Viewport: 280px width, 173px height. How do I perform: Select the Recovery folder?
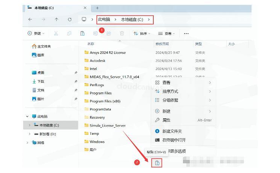pos(95,117)
